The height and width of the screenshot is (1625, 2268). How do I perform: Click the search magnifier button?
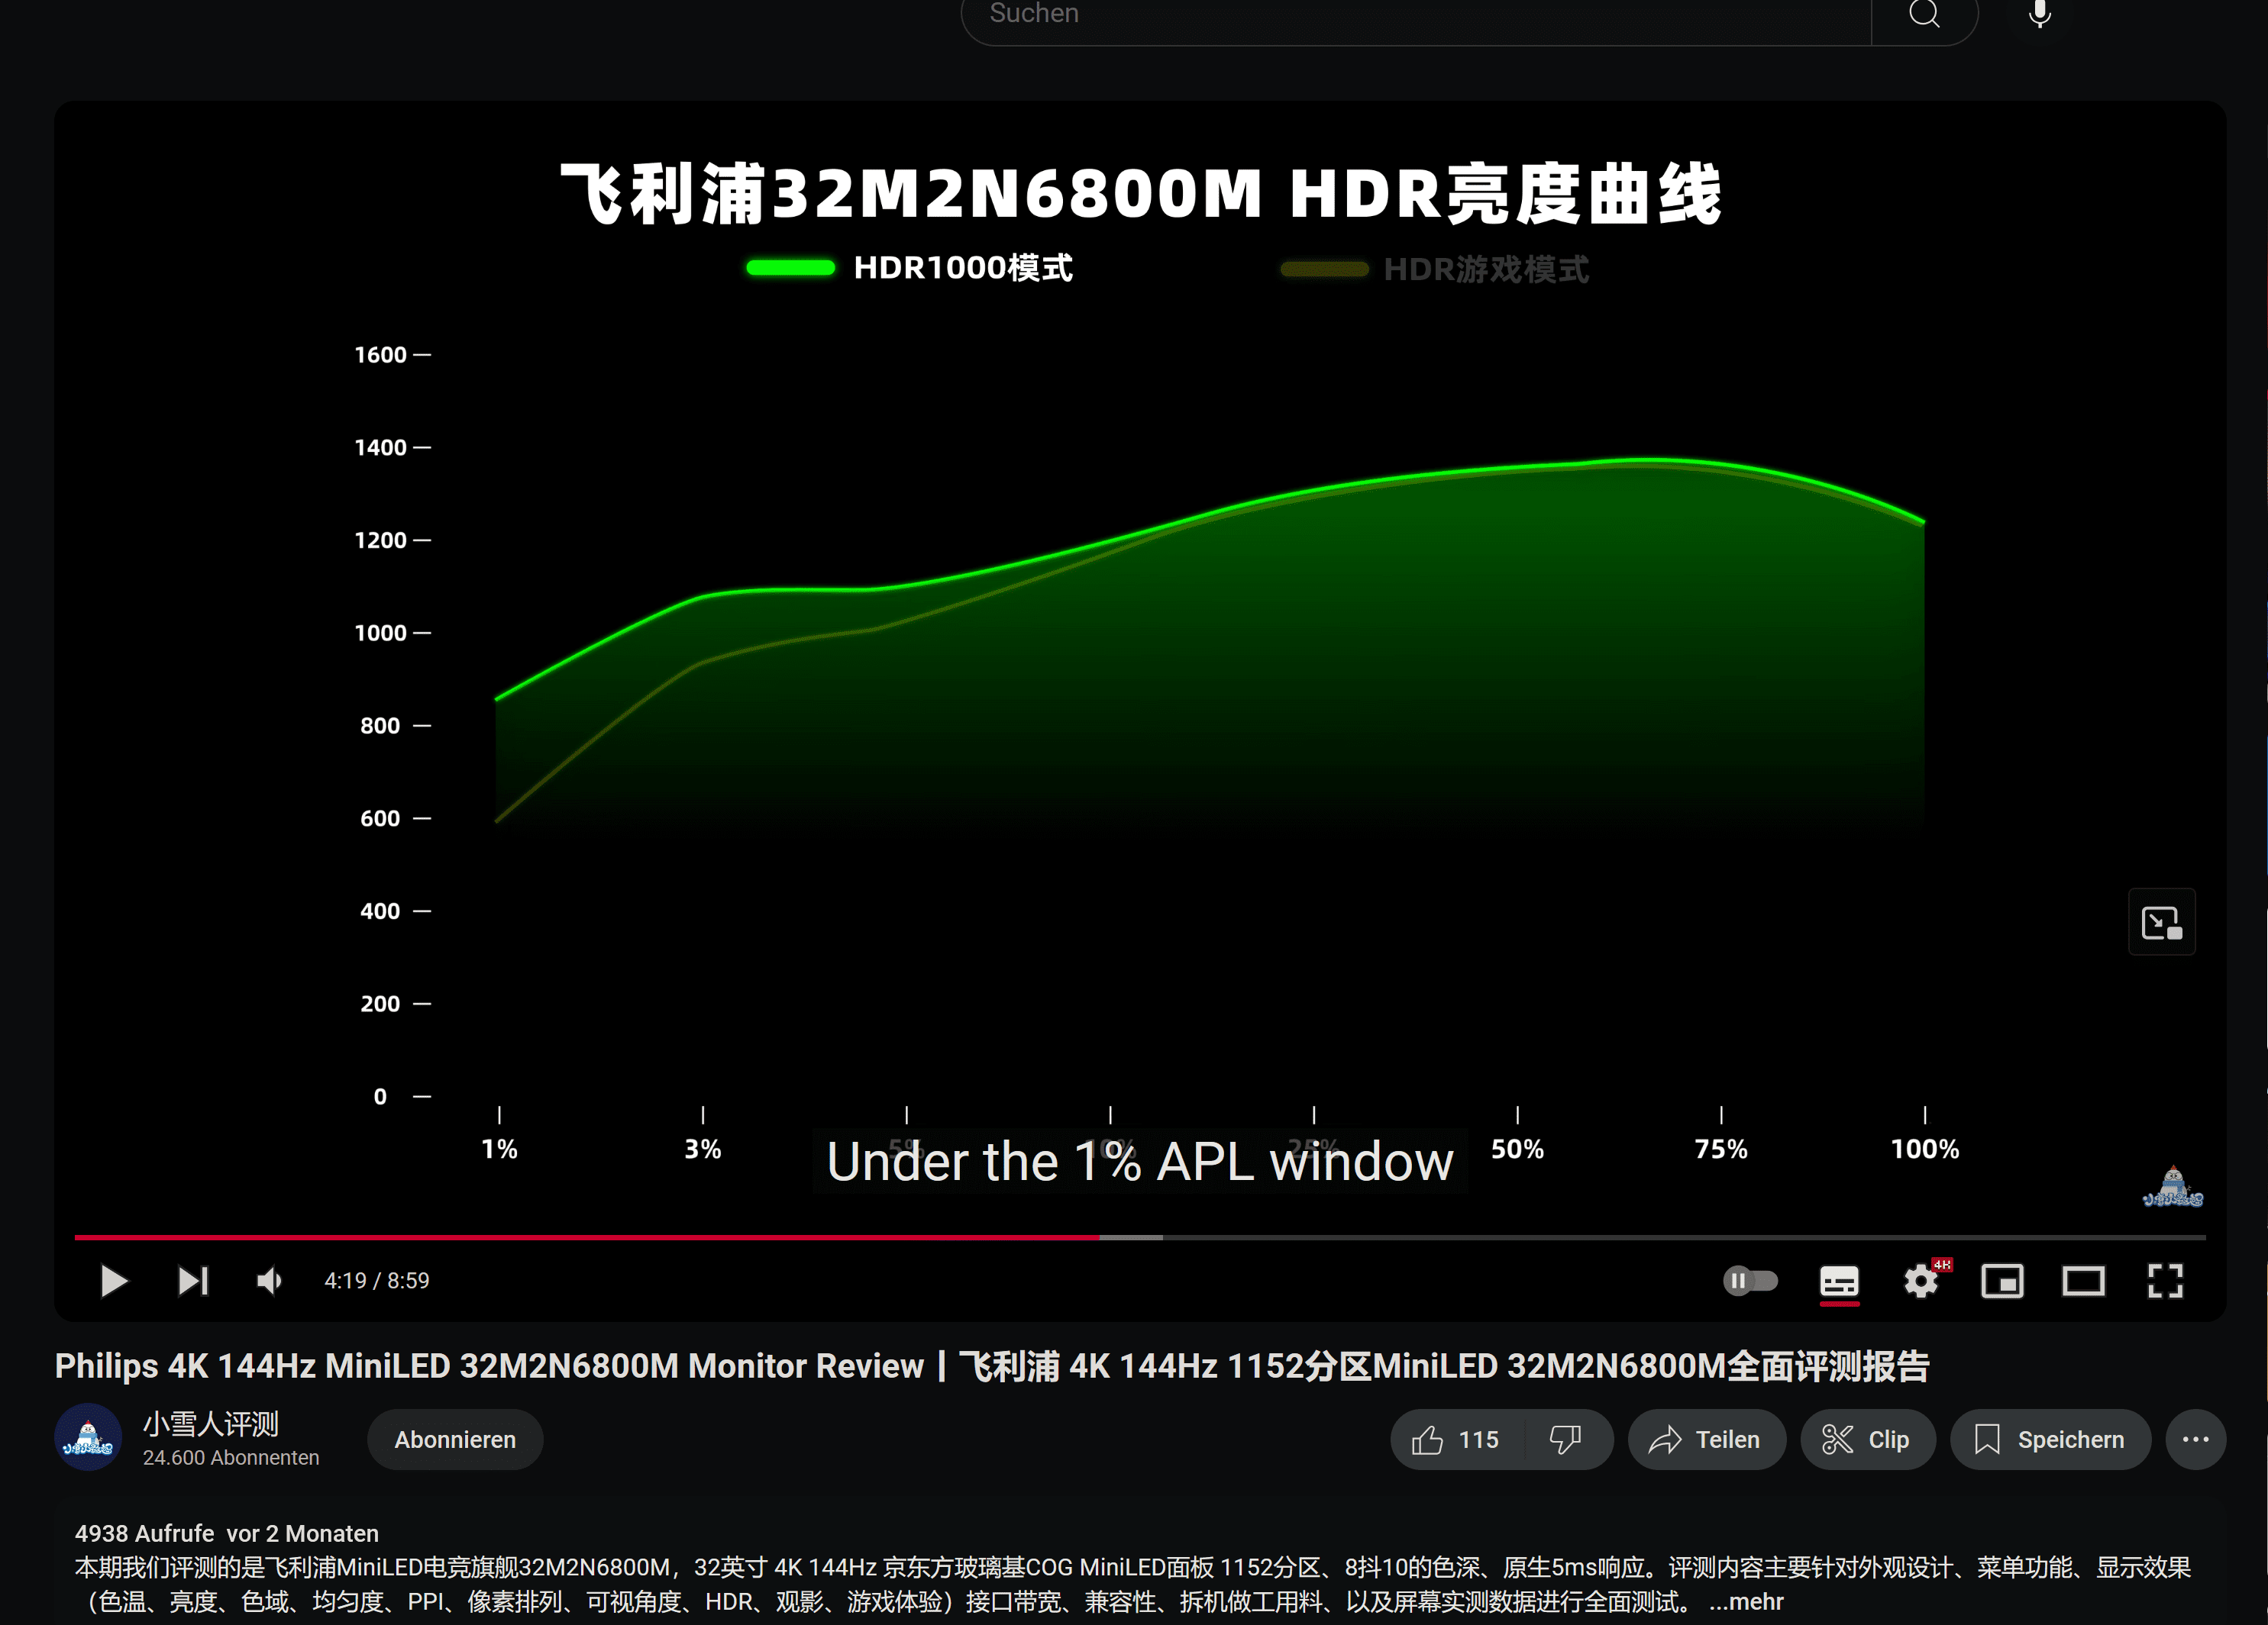tap(1924, 14)
